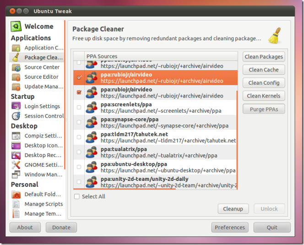Click the user icon for ppa:tualatrix/ppa

pos(92,152)
